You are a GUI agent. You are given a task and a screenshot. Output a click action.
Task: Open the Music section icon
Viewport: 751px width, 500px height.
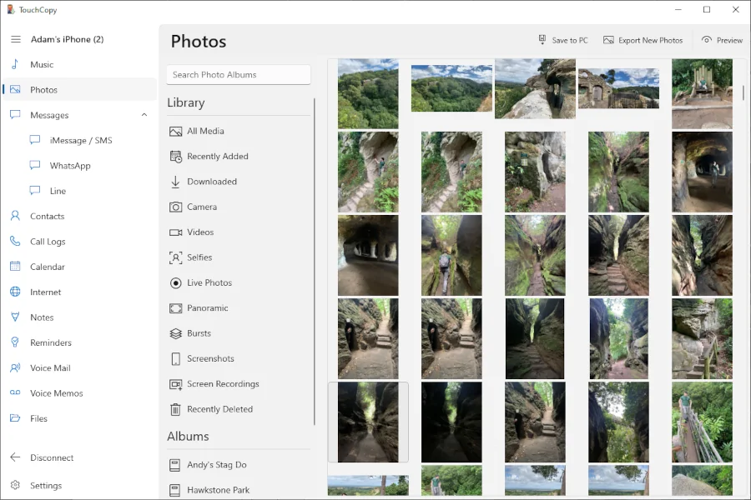click(15, 64)
